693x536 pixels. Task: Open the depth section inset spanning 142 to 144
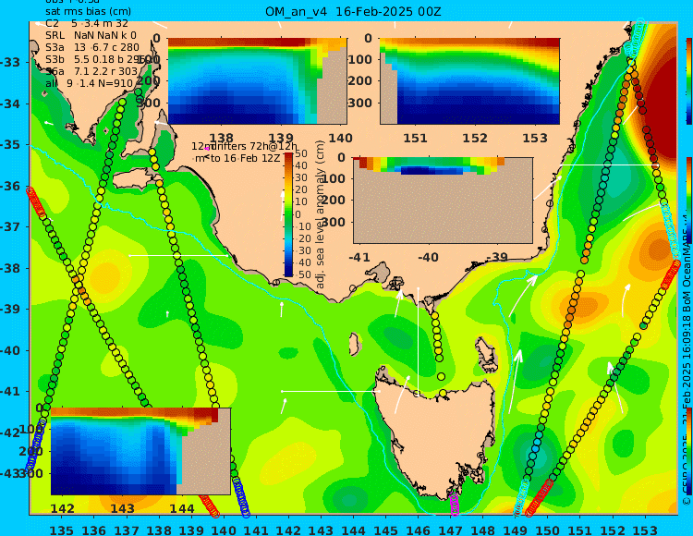140,451
